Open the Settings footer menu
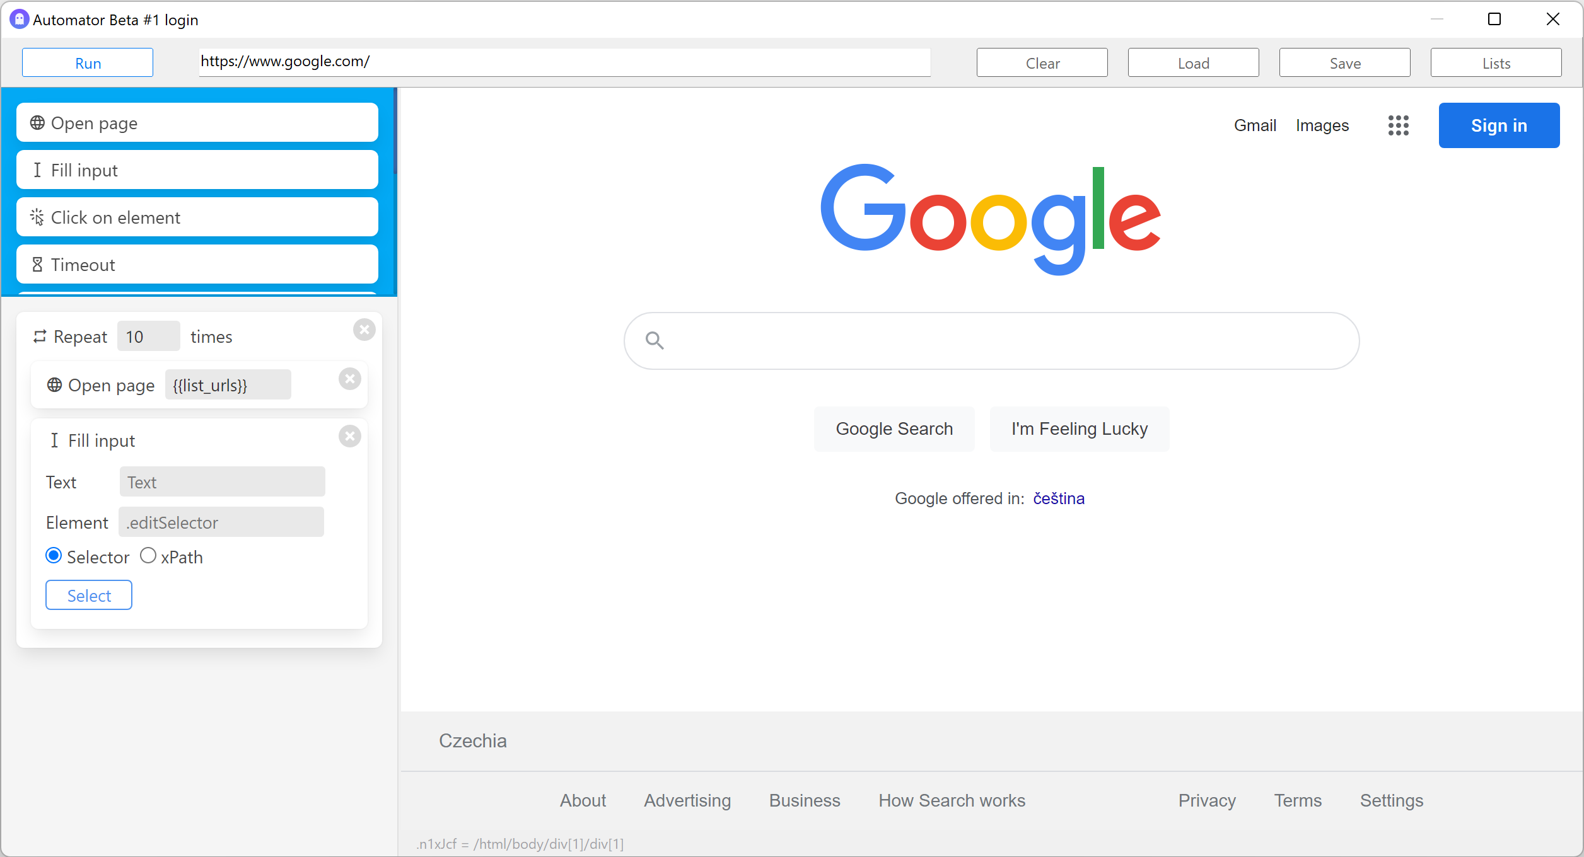The width and height of the screenshot is (1584, 857). pos(1392,800)
